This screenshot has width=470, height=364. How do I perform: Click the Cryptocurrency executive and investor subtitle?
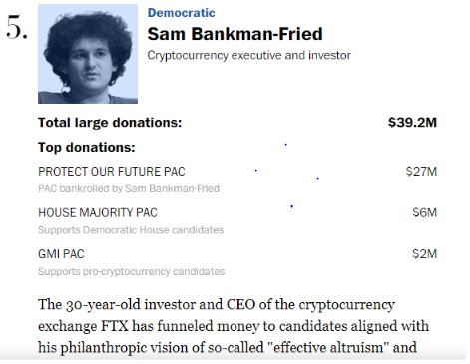coord(249,55)
